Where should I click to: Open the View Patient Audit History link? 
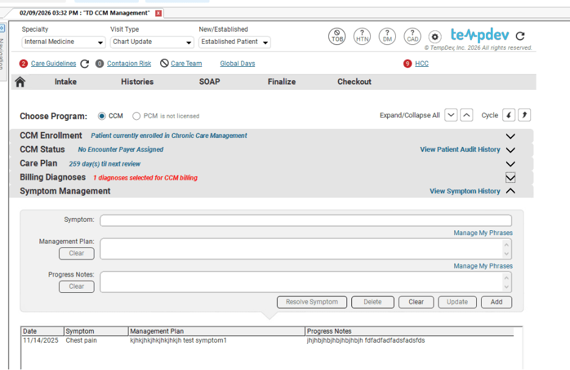coord(460,149)
